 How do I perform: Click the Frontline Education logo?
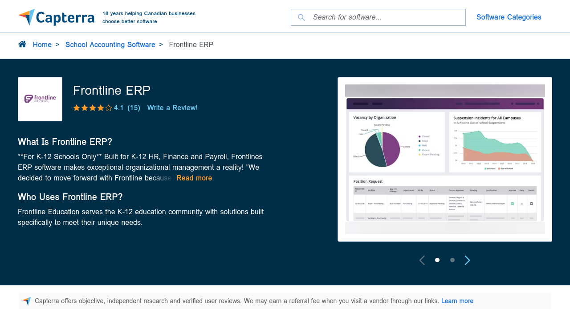tap(40, 99)
